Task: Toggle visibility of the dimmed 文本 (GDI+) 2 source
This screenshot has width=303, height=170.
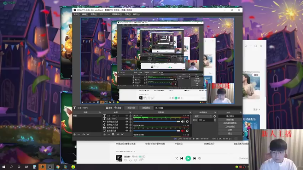Action: pyautogui.click(x=127, y=116)
